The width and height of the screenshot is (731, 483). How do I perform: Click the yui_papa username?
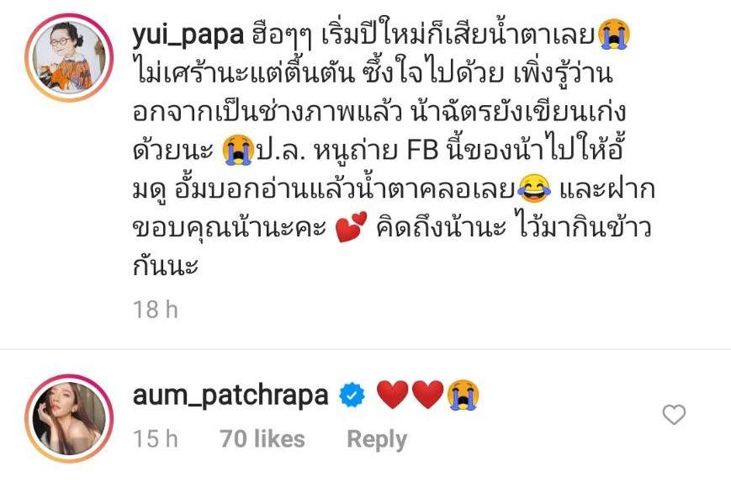188,35
